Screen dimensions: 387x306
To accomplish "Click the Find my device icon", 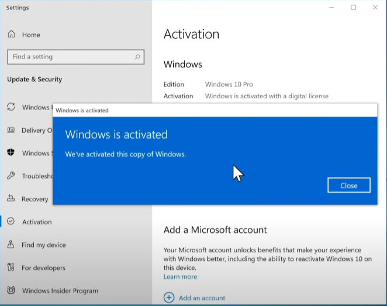I will click(x=11, y=244).
